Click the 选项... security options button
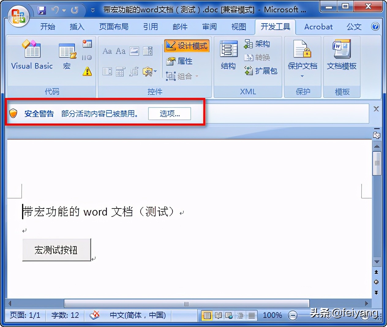Viewport: 387px width, 327px height. coord(170,114)
